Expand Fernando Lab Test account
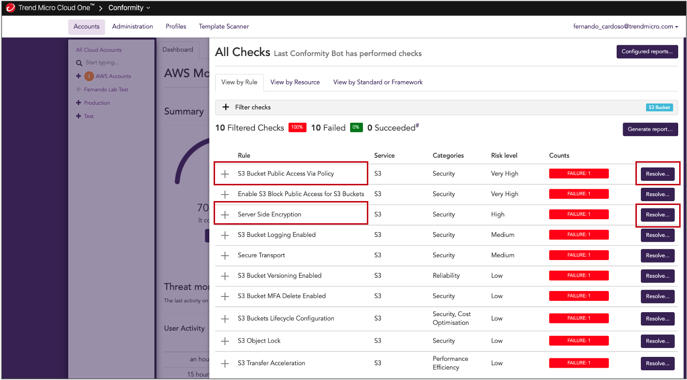Screen dimensions: 687x380 pos(79,89)
